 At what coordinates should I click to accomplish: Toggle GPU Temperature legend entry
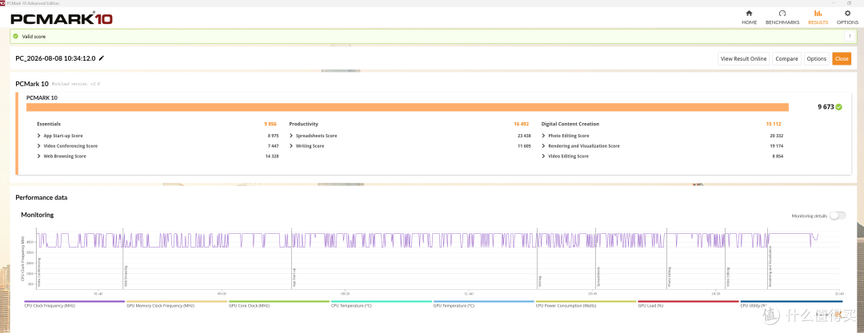point(484,303)
